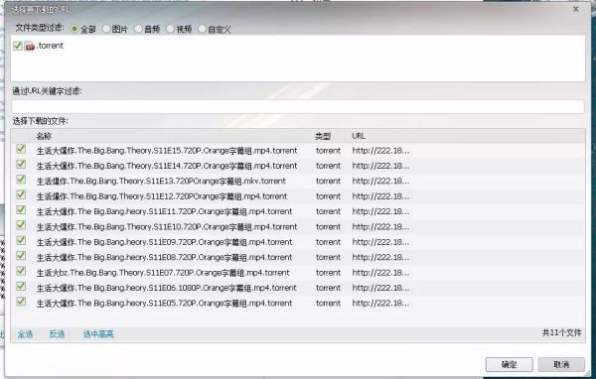Select file name S11E15.720P.Orange字幕组.mp4.torrent
The width and height of the screenshot is (596, 379).
pos(167,151)
